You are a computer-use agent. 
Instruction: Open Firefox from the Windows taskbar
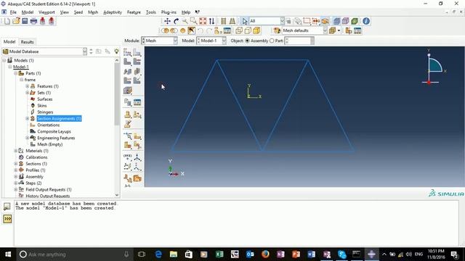click(x=265, y=254)
